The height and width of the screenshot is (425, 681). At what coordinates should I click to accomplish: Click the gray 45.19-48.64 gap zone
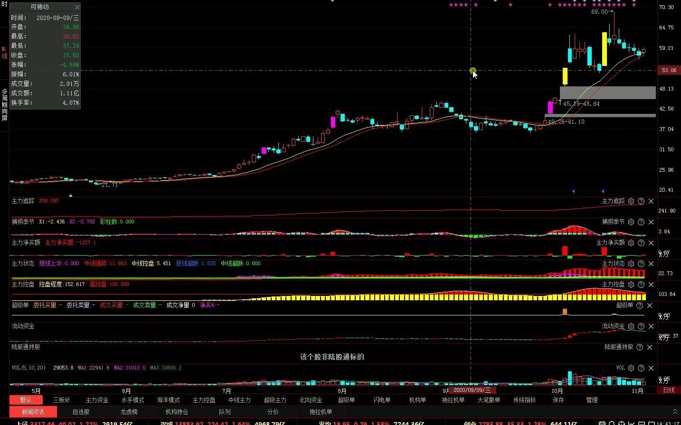(x=608, y=92)
